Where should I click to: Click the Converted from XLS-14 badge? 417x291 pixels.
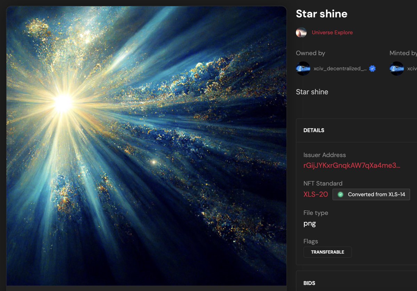(371, 194)
